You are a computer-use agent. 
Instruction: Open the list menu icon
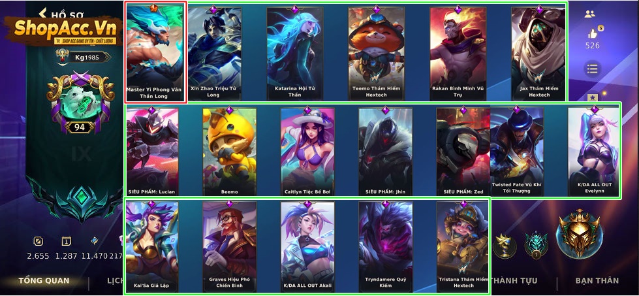coord(592,69)
